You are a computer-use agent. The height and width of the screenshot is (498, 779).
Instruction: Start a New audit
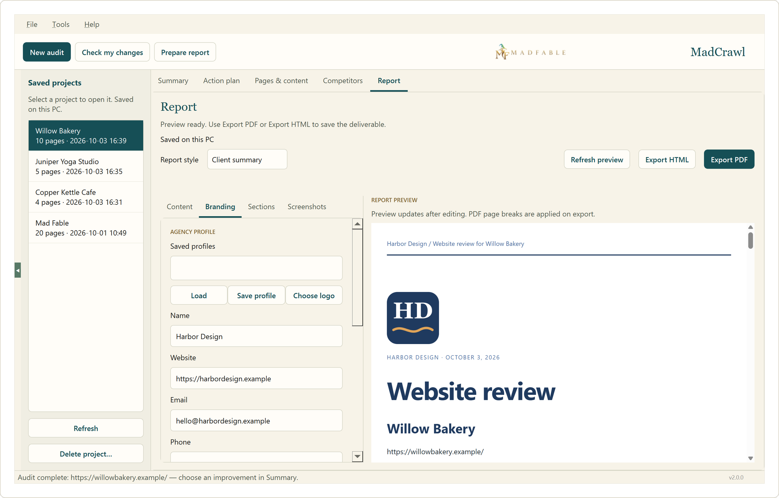pyautogui.click(x=47, y=52)
